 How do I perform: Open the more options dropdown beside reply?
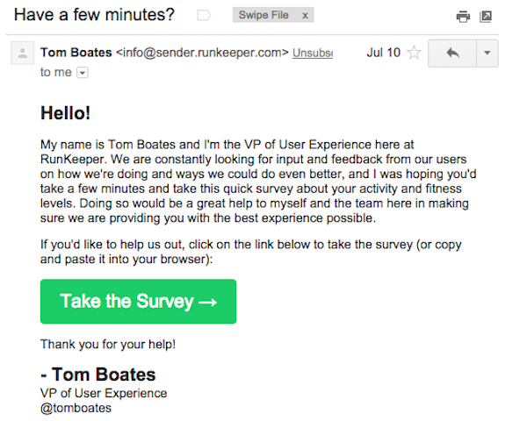[487, 54]
